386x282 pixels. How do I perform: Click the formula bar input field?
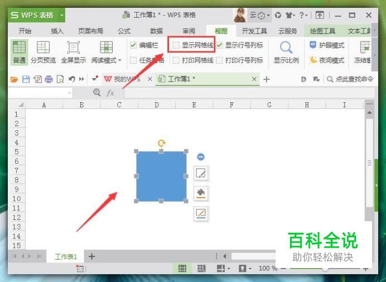pyautogui.click(x=249, y=93)
